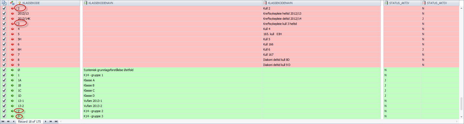464x124 pixels.
Task: Jump to the previous page of records
Action: (8, 122)
